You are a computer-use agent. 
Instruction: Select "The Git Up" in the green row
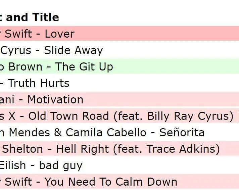[x=84, y=67]
